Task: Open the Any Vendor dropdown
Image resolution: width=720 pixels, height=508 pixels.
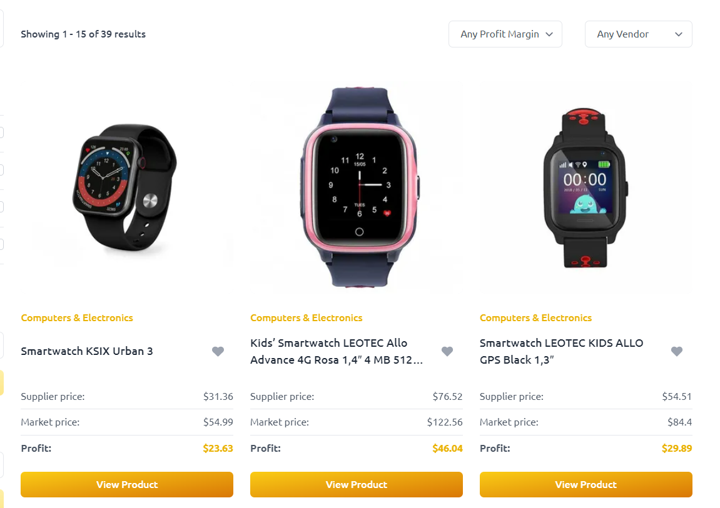Action: (638, 34)
